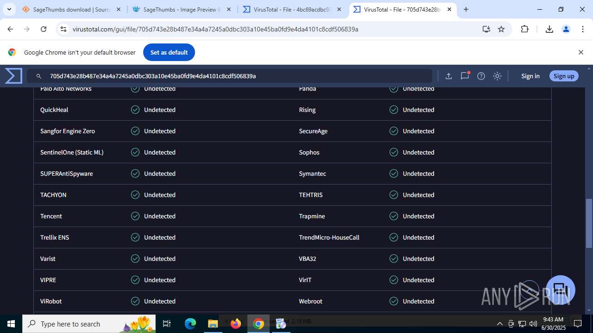Viewport: 593px width, 333px height.
Task: Click the Tencent engine name
Action: point(51,216)
